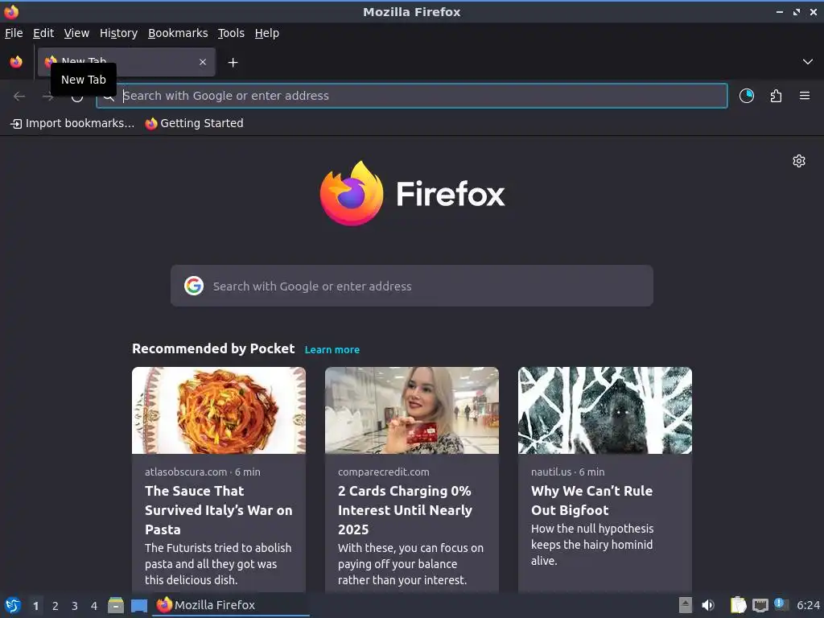Viewport: 824px width, 618px height.
Task: Open 2 Cards Charging 0% Interest headline
Action: [x=406, y=510]
